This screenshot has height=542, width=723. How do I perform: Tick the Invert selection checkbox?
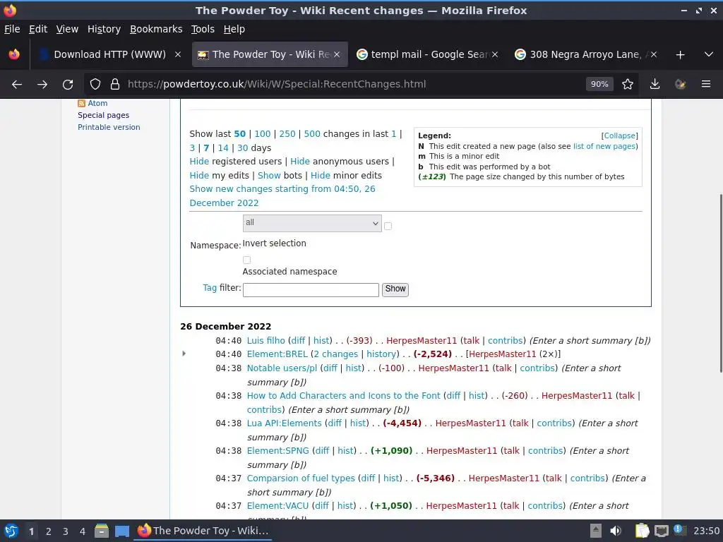(388, 227)
